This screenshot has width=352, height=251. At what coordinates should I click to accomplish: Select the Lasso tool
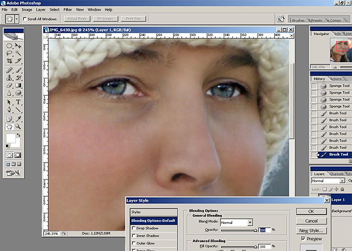(9, 53)
